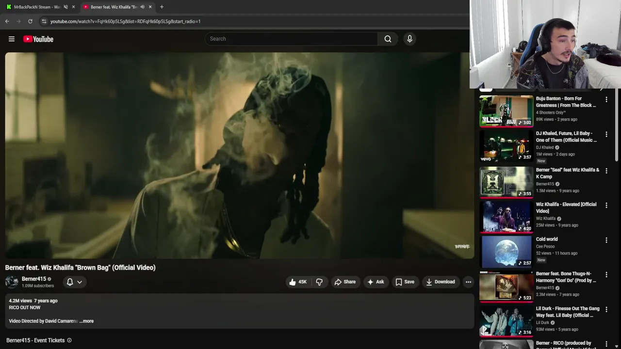Open Lil Durk Finesse Out The Gang Way thumbnail

[506, 321]
